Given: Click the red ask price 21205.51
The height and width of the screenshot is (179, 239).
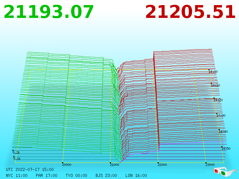Looking at the screenshot, I should point(190,12).
